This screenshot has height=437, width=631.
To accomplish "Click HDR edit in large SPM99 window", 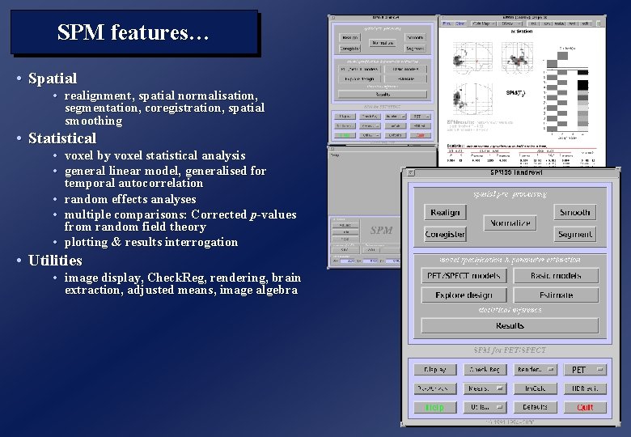I will coord(585,388).
